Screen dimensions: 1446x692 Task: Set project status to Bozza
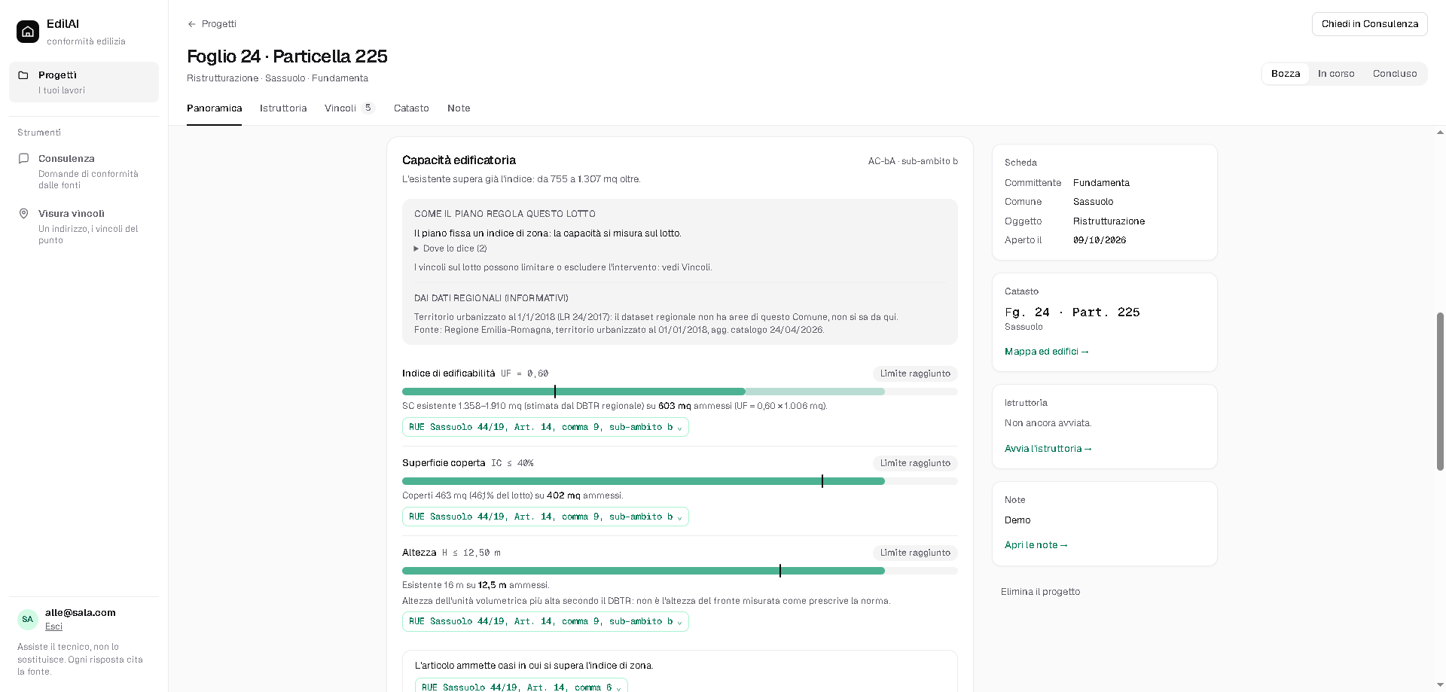click(x=1286, y=74)
